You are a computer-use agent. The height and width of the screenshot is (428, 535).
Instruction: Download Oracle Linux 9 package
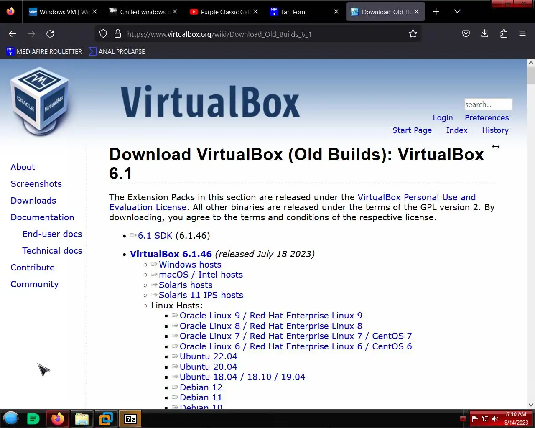(271, 316)
